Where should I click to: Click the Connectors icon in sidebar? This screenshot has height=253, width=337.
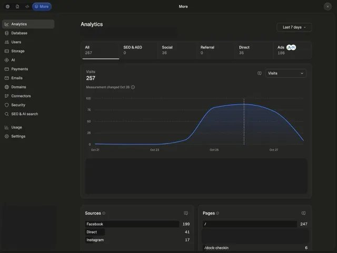[x=7, y=96]
